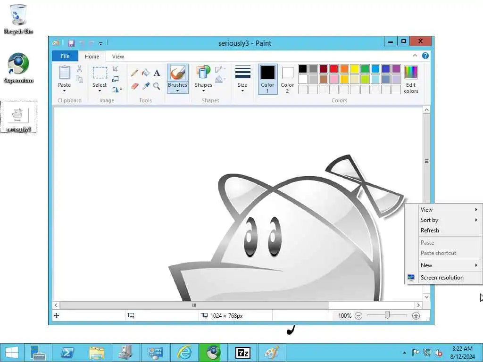
Task: Open 7-Zip from the taskbar
Action: click(243, 353)
